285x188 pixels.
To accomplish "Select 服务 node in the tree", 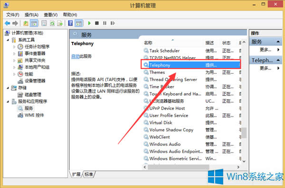I will tap(28, 108).
